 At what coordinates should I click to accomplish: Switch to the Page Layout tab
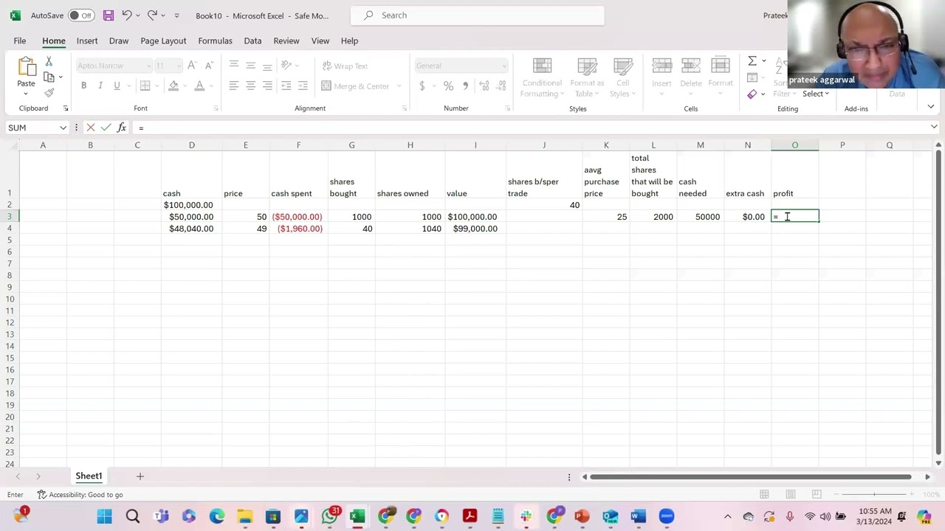tap(163, 41)
